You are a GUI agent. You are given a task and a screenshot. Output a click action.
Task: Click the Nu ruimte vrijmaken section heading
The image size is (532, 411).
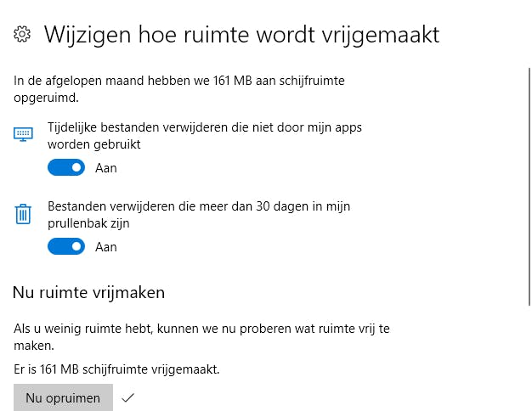88,293
